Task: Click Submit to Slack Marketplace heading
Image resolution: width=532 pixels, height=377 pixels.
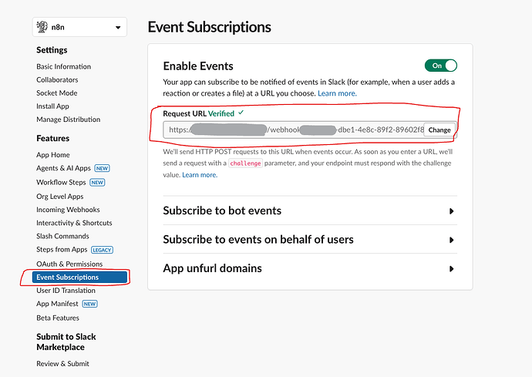Action: pos(66,342)
